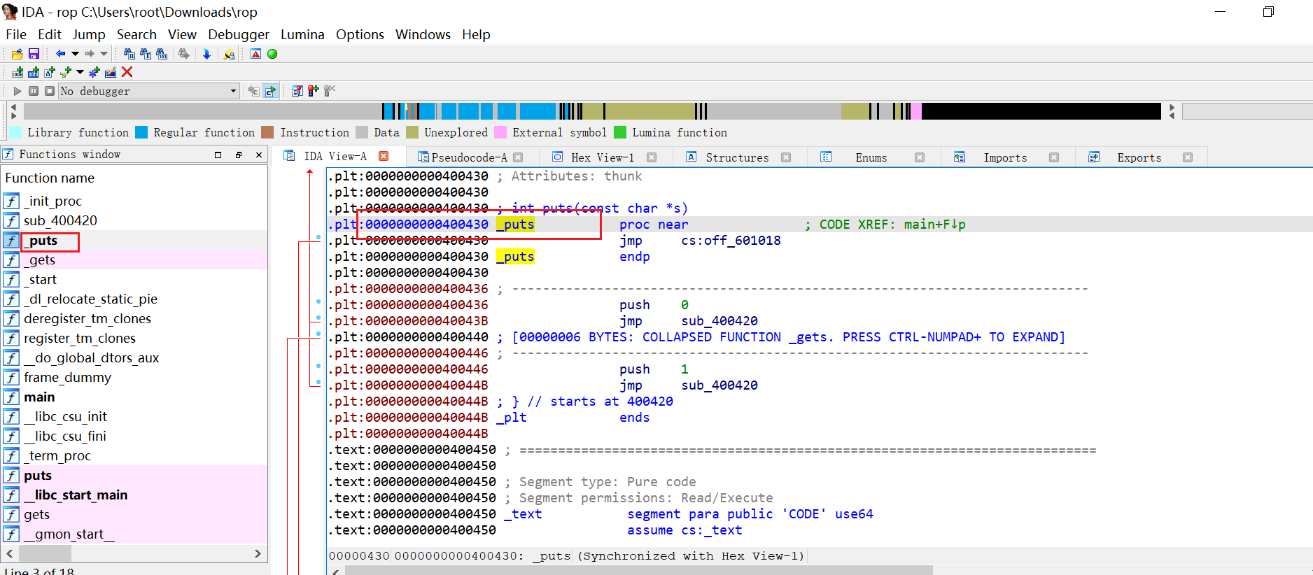1313x575 pixels.
Task: Add breakpoint with the red-plus icon
Action: coord(314,90)
